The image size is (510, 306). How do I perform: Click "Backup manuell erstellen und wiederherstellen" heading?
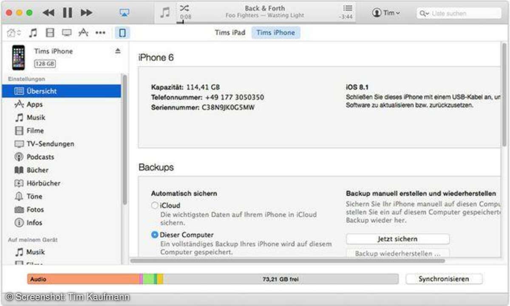(421, 193)
